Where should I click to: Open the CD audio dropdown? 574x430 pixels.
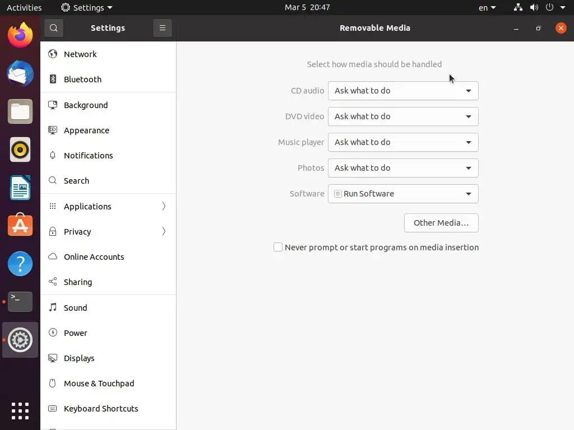click(x=402, y=91)
